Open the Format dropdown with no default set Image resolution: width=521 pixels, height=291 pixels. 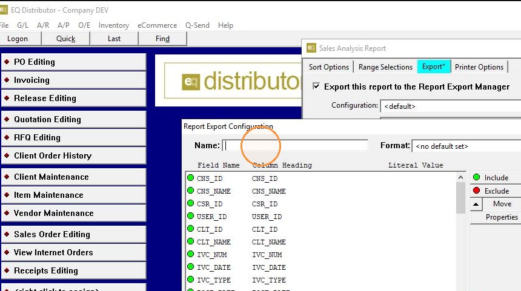pos(466,146)
